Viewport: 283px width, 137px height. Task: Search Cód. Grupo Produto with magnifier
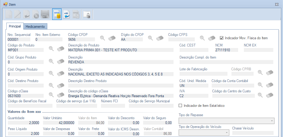[51, 61]
